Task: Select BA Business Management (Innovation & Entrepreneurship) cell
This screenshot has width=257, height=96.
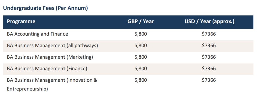Action: 52,85
